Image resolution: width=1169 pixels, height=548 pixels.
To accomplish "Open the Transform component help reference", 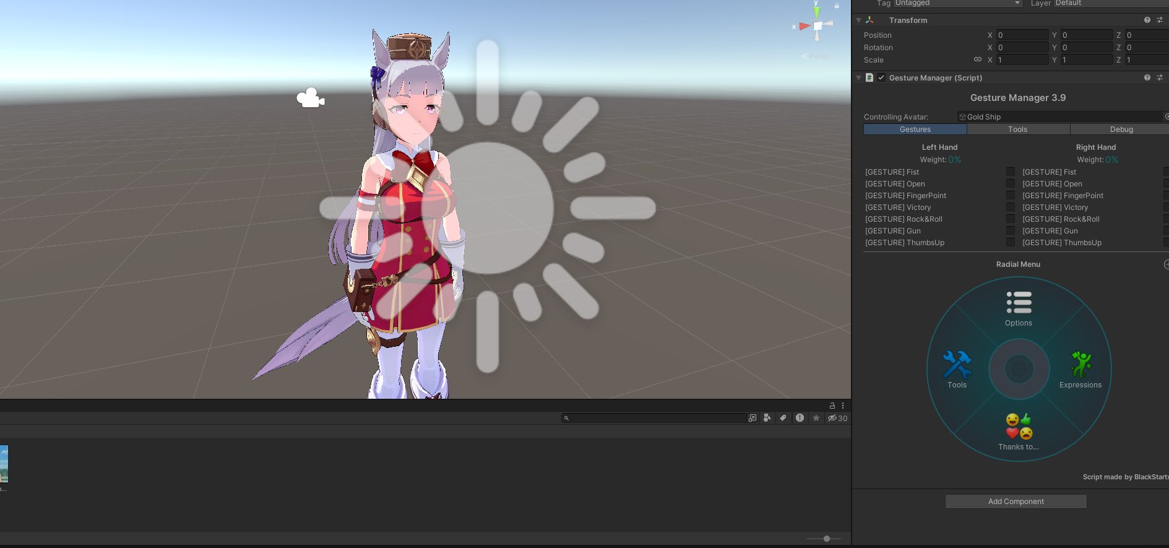I will 1147,20.
